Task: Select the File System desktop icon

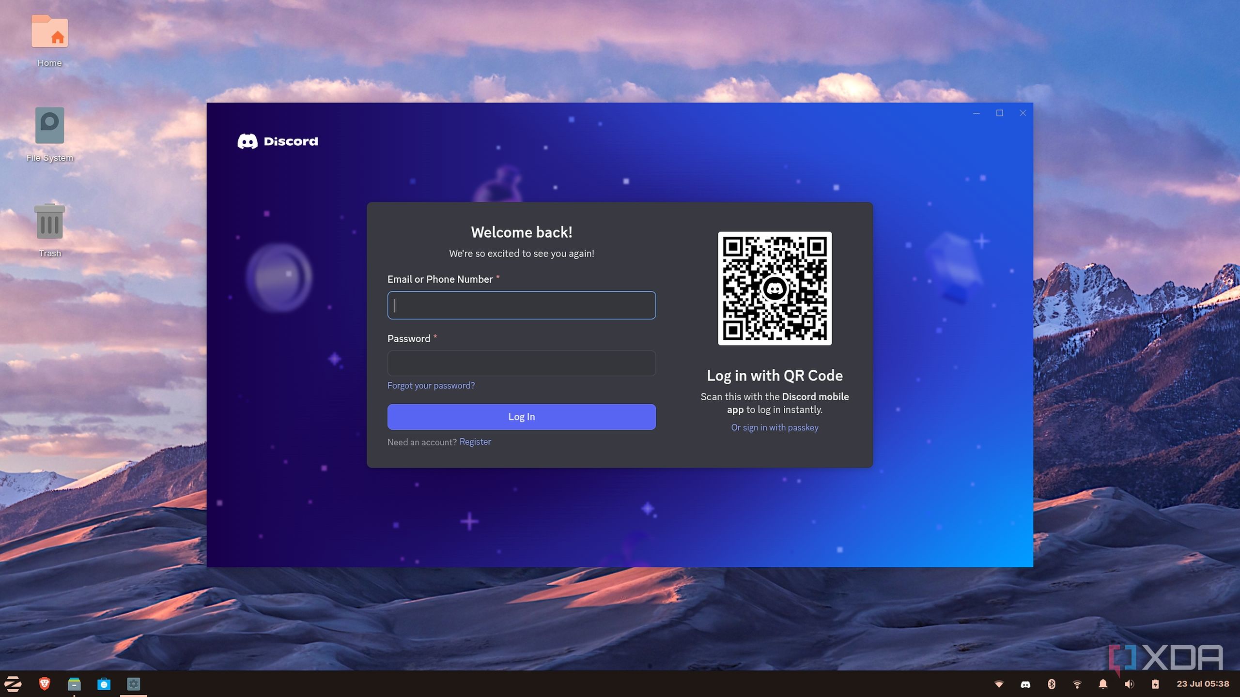Action: 49,135
